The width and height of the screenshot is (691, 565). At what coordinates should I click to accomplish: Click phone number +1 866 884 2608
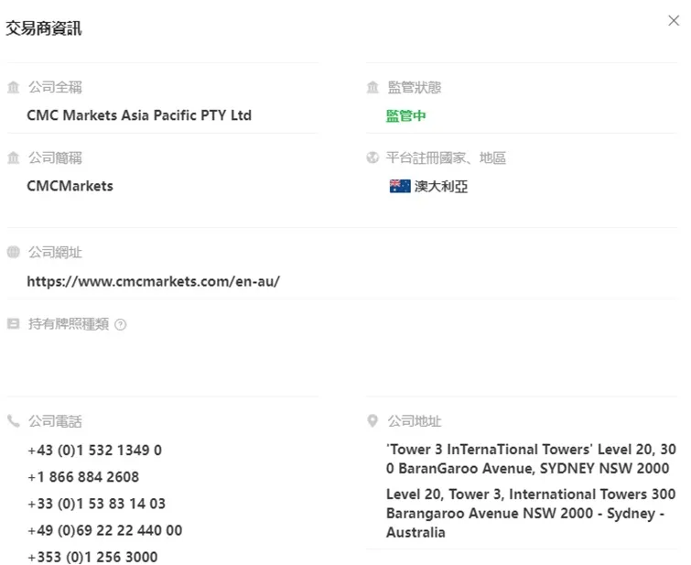tap(83, 477)
